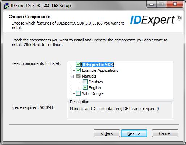Click the 'Manuals and Documentation' description text
This screenshot has height=145, width=186.
[114, 109]
